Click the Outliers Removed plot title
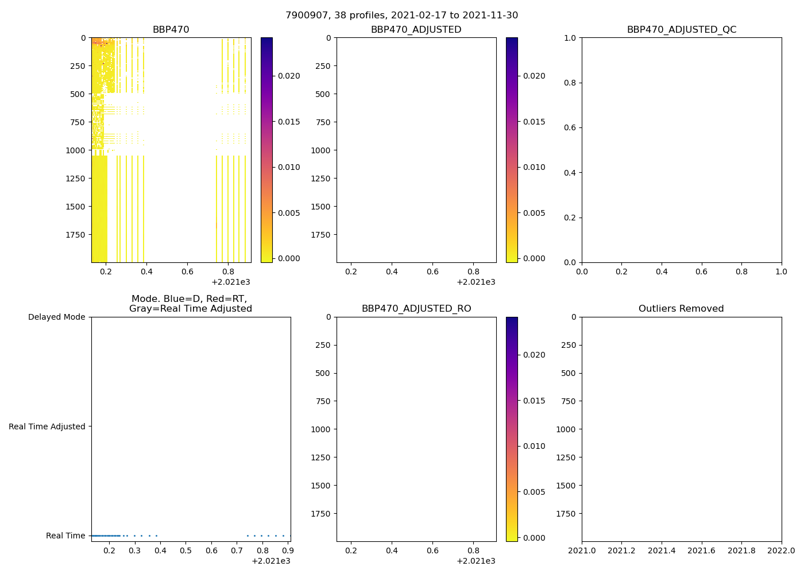 [681, 309]
